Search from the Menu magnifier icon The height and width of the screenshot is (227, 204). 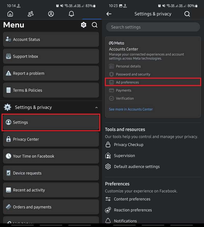coord(95,25)
